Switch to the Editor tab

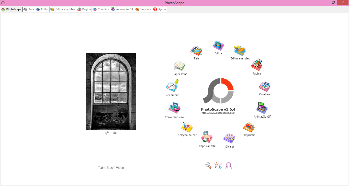point(42,9)
